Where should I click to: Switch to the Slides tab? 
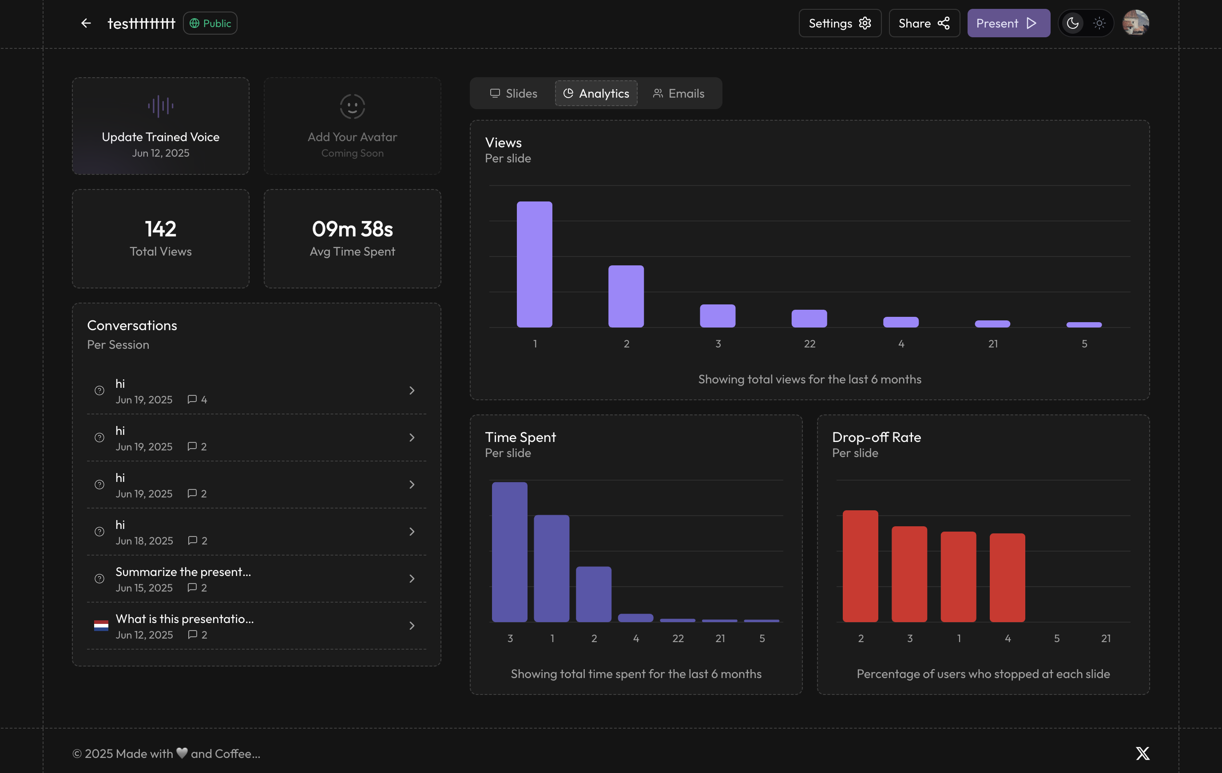(513, 93)
